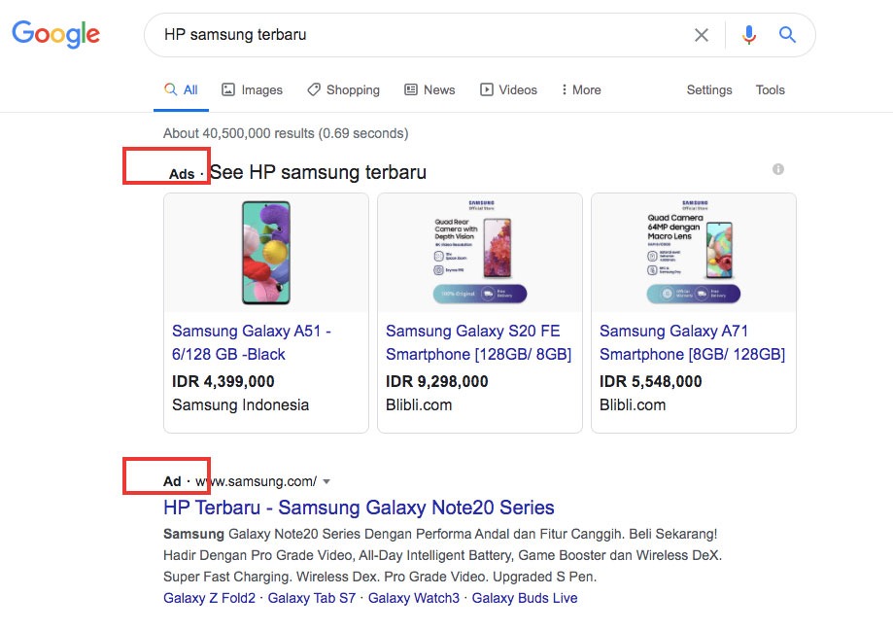Screen dimensions: 893x631
Task: Open Samsung Galaxy A71 product image
Action: (694, 253)
